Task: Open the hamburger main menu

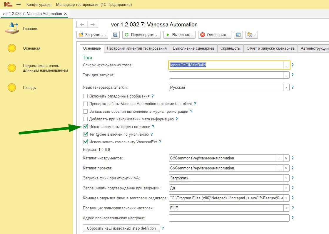Action: 19,4
